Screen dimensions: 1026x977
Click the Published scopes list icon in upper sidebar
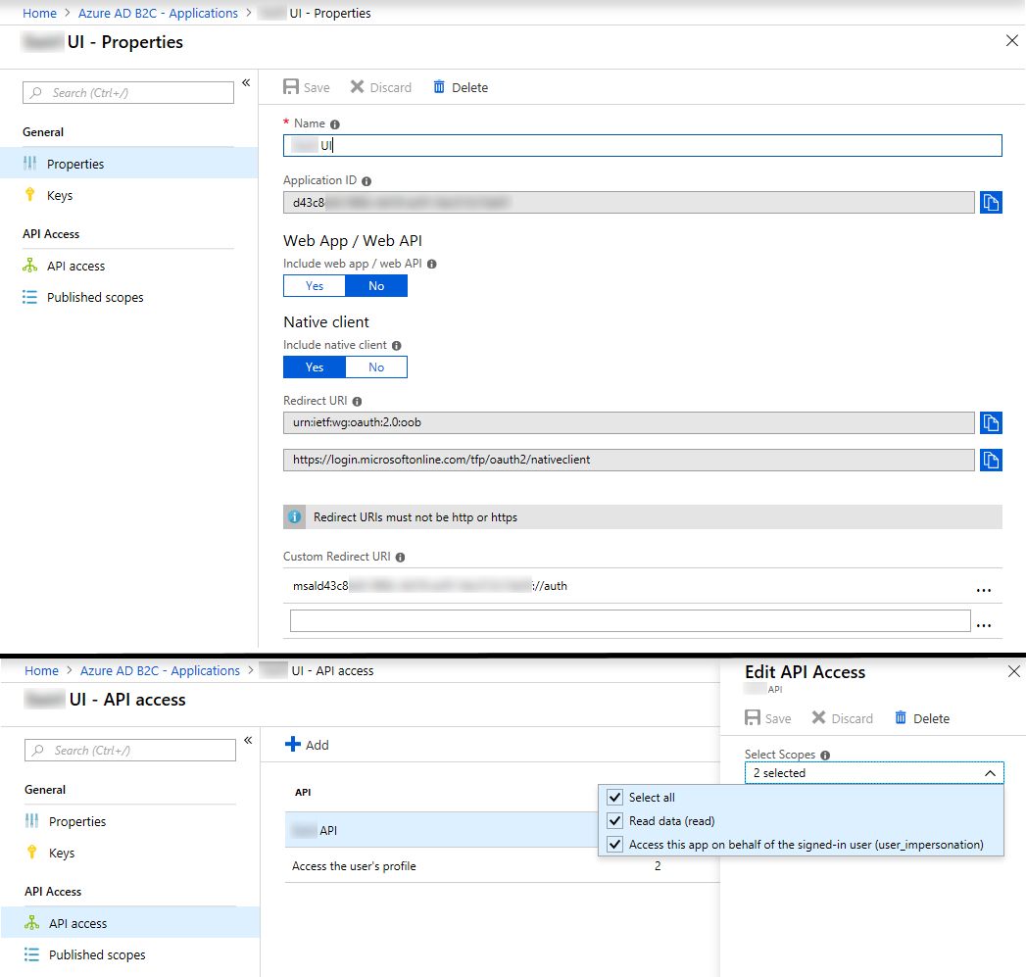pyautogui.click(x=30, y=297)
